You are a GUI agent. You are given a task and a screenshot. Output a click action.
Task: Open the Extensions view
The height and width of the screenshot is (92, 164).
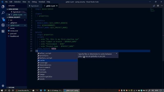tap(3, 31)
